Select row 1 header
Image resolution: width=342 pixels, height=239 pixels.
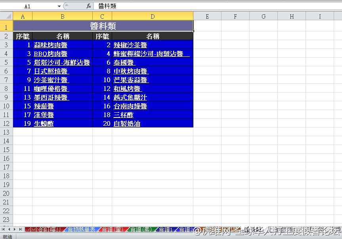point(6,27)
